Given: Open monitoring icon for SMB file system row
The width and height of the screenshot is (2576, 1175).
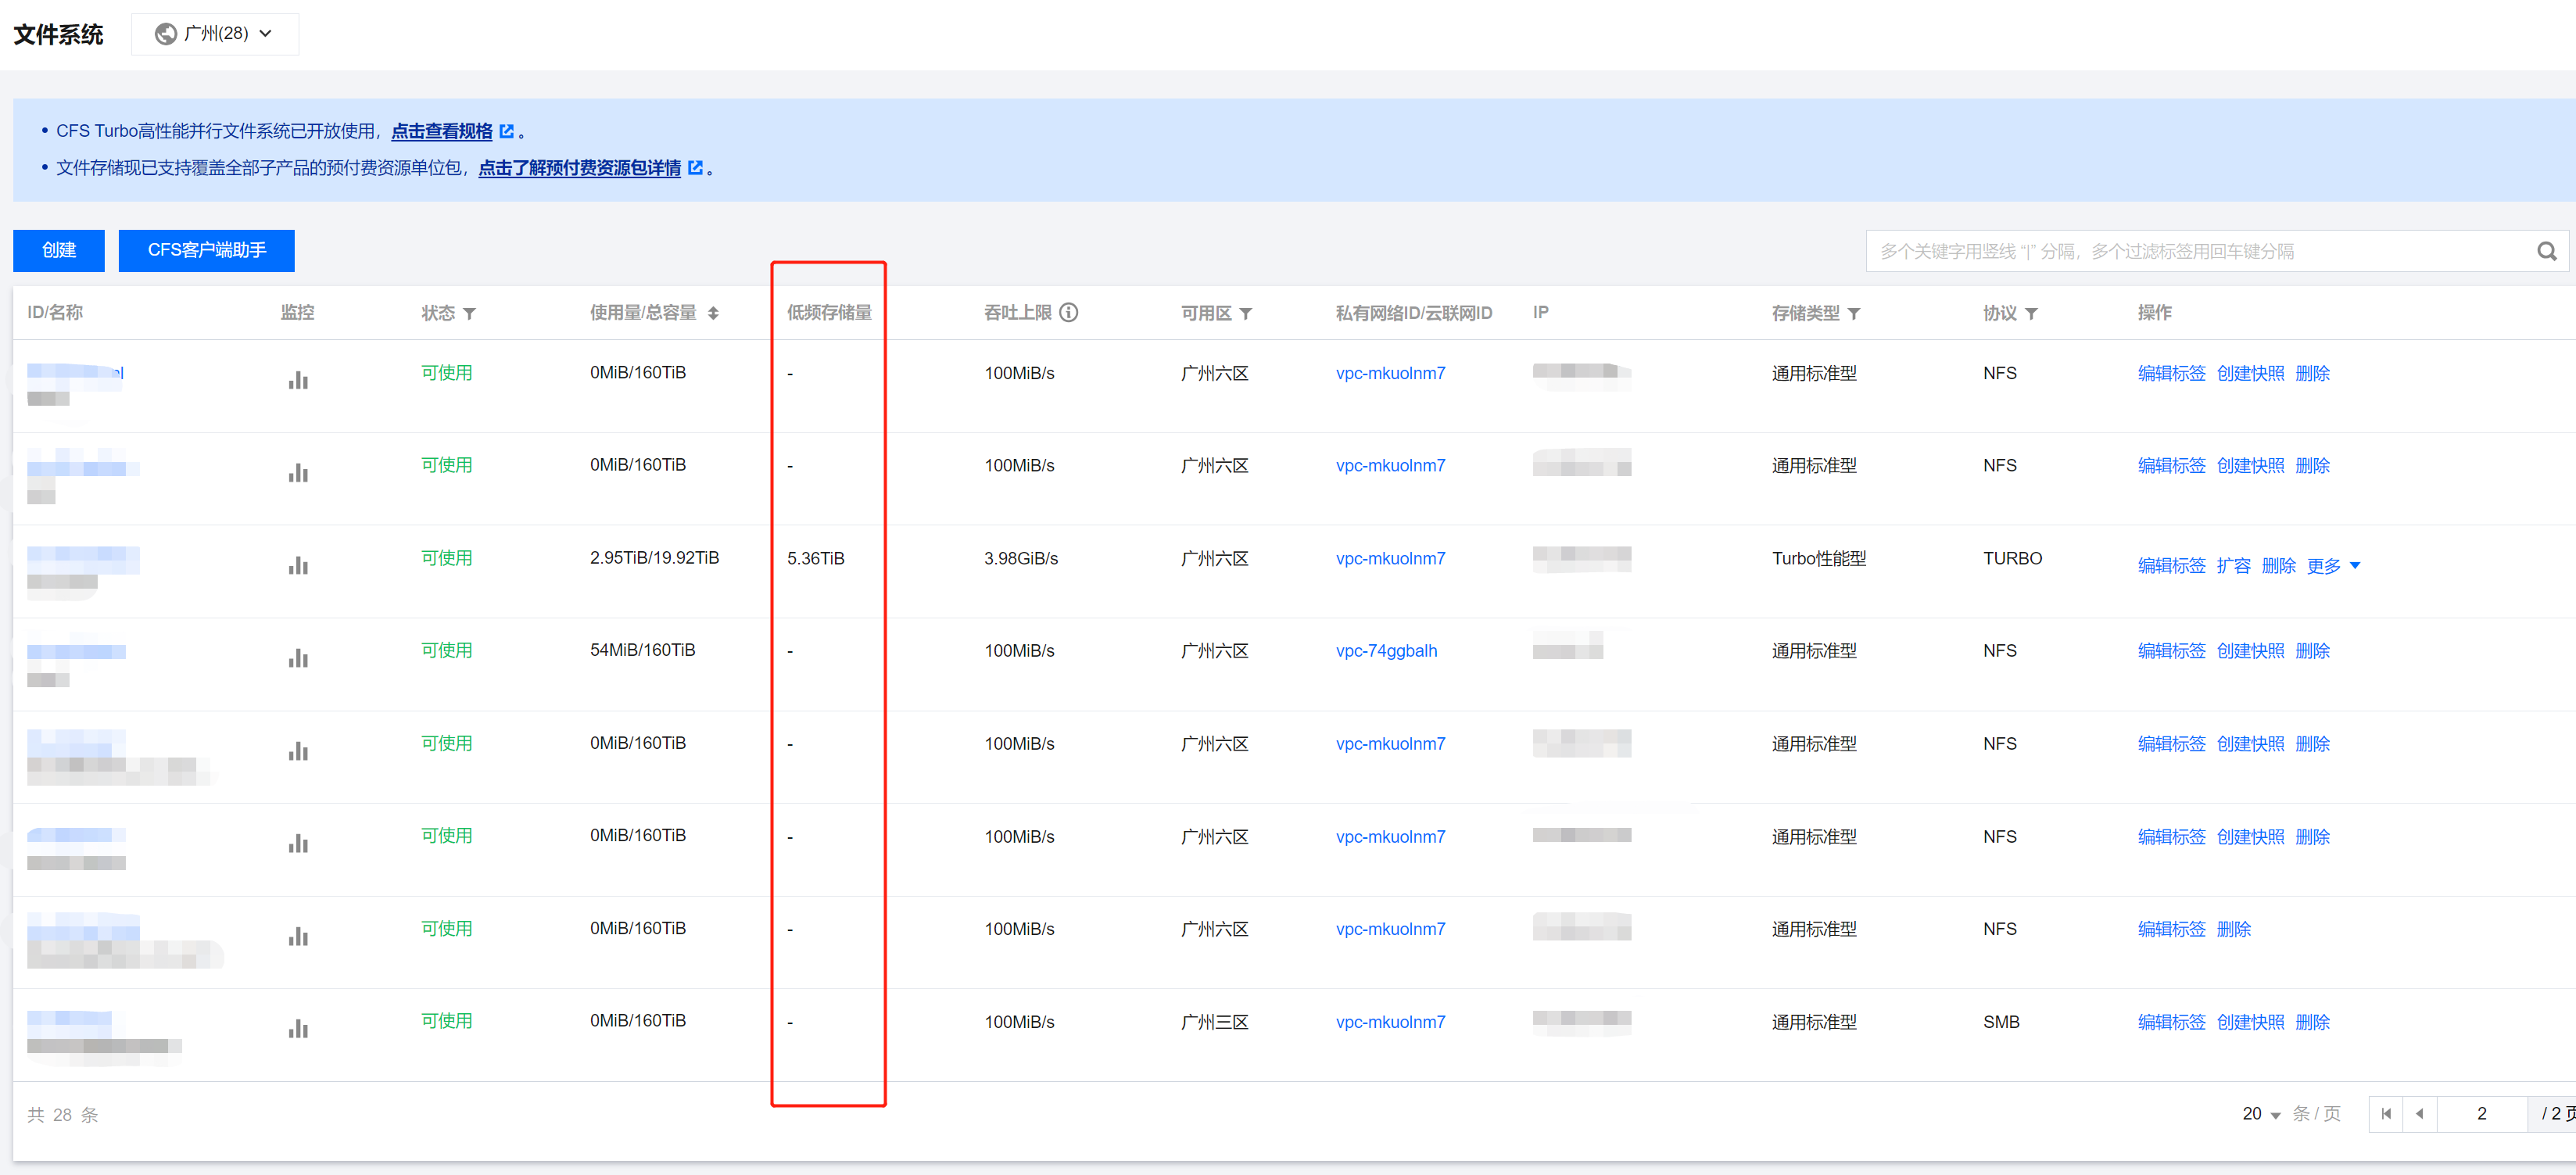Looking at the screenshot, I should 298,1029.
